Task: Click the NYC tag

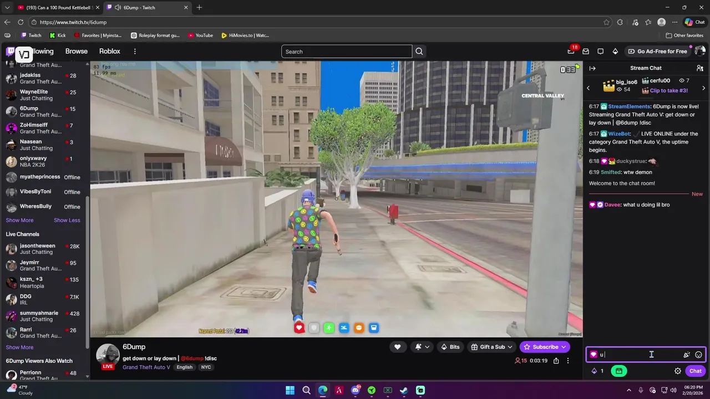Action: pyautogui.click(x=206, y=367)
